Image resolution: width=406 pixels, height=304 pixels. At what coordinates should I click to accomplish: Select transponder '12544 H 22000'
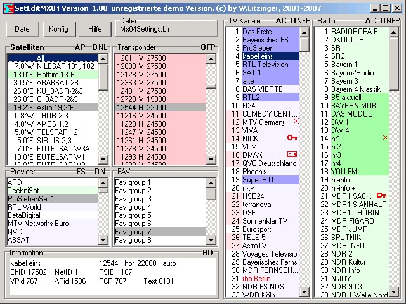tap(160, 107)
